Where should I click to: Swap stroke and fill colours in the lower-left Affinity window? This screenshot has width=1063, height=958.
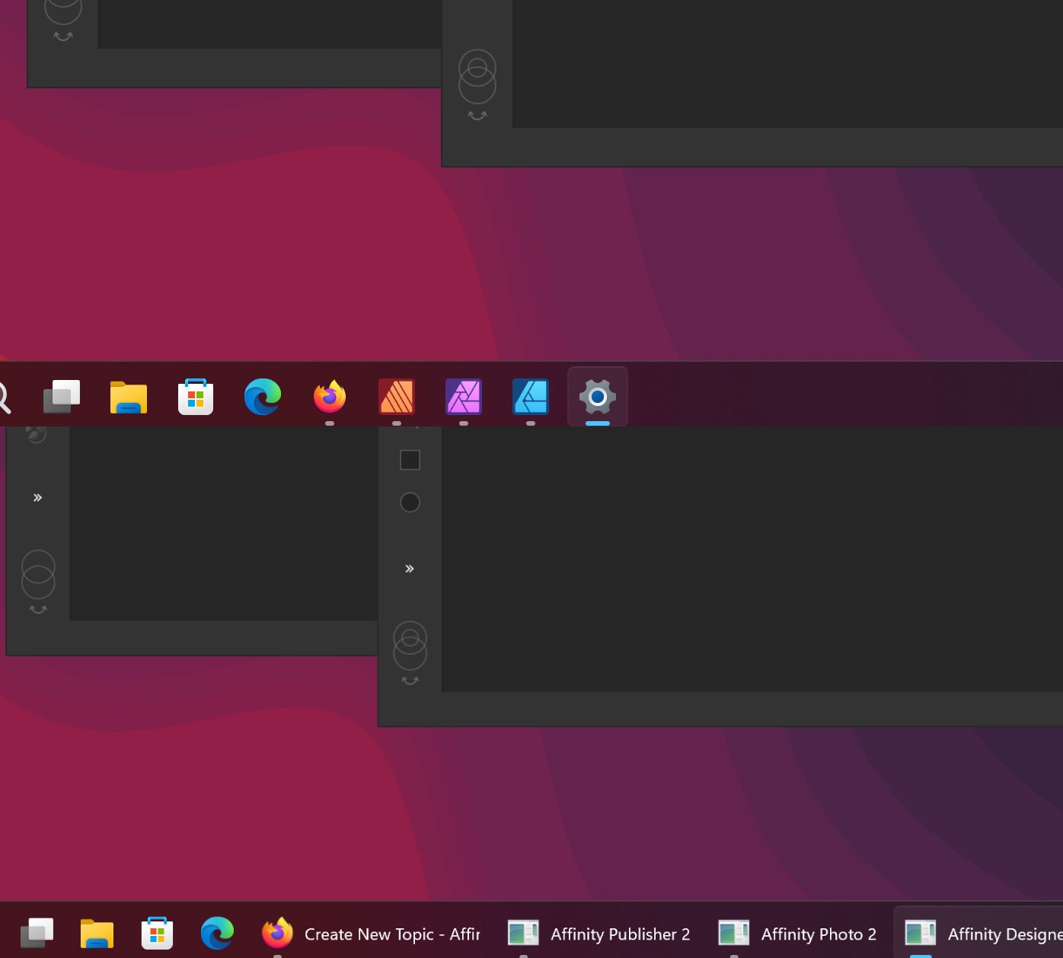(38, 609)
